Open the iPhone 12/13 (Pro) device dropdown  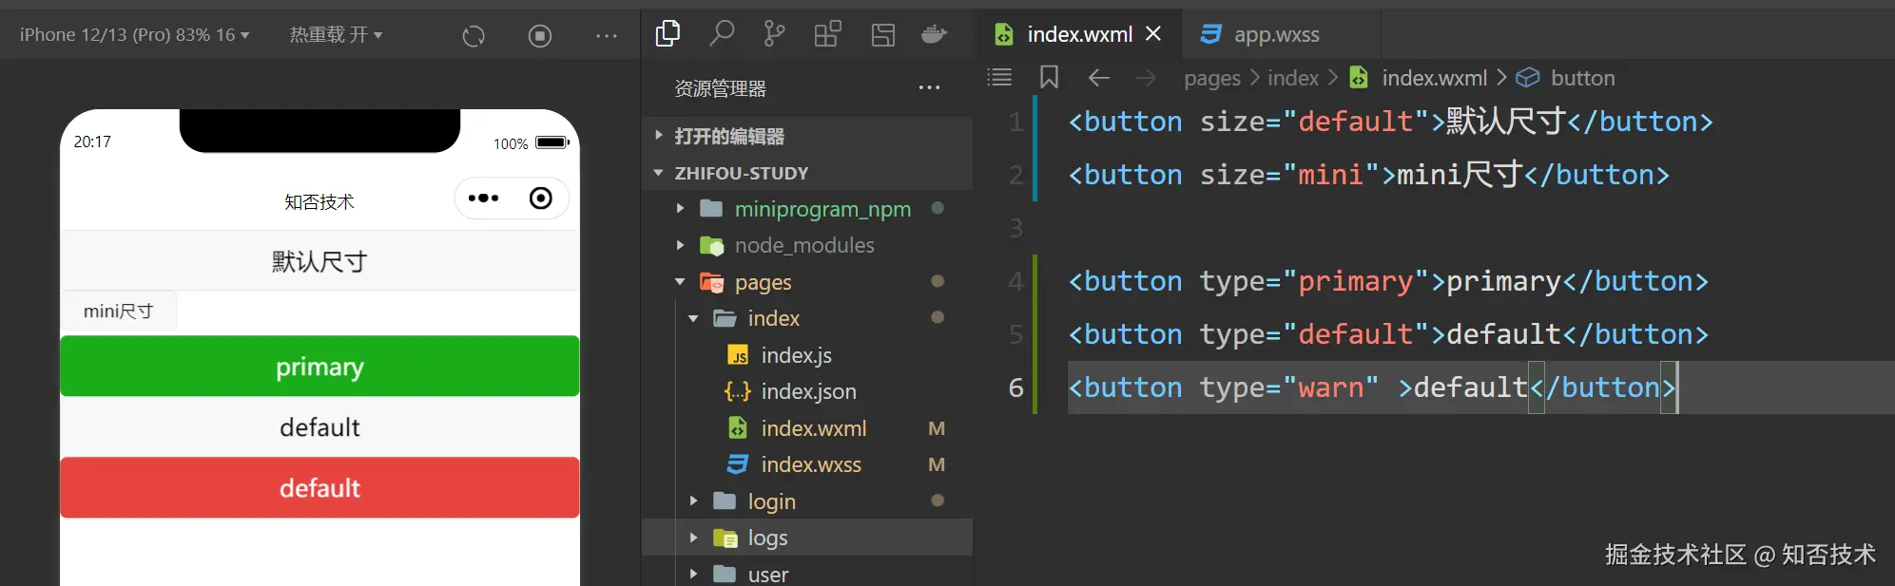click(x=134, y=34)
